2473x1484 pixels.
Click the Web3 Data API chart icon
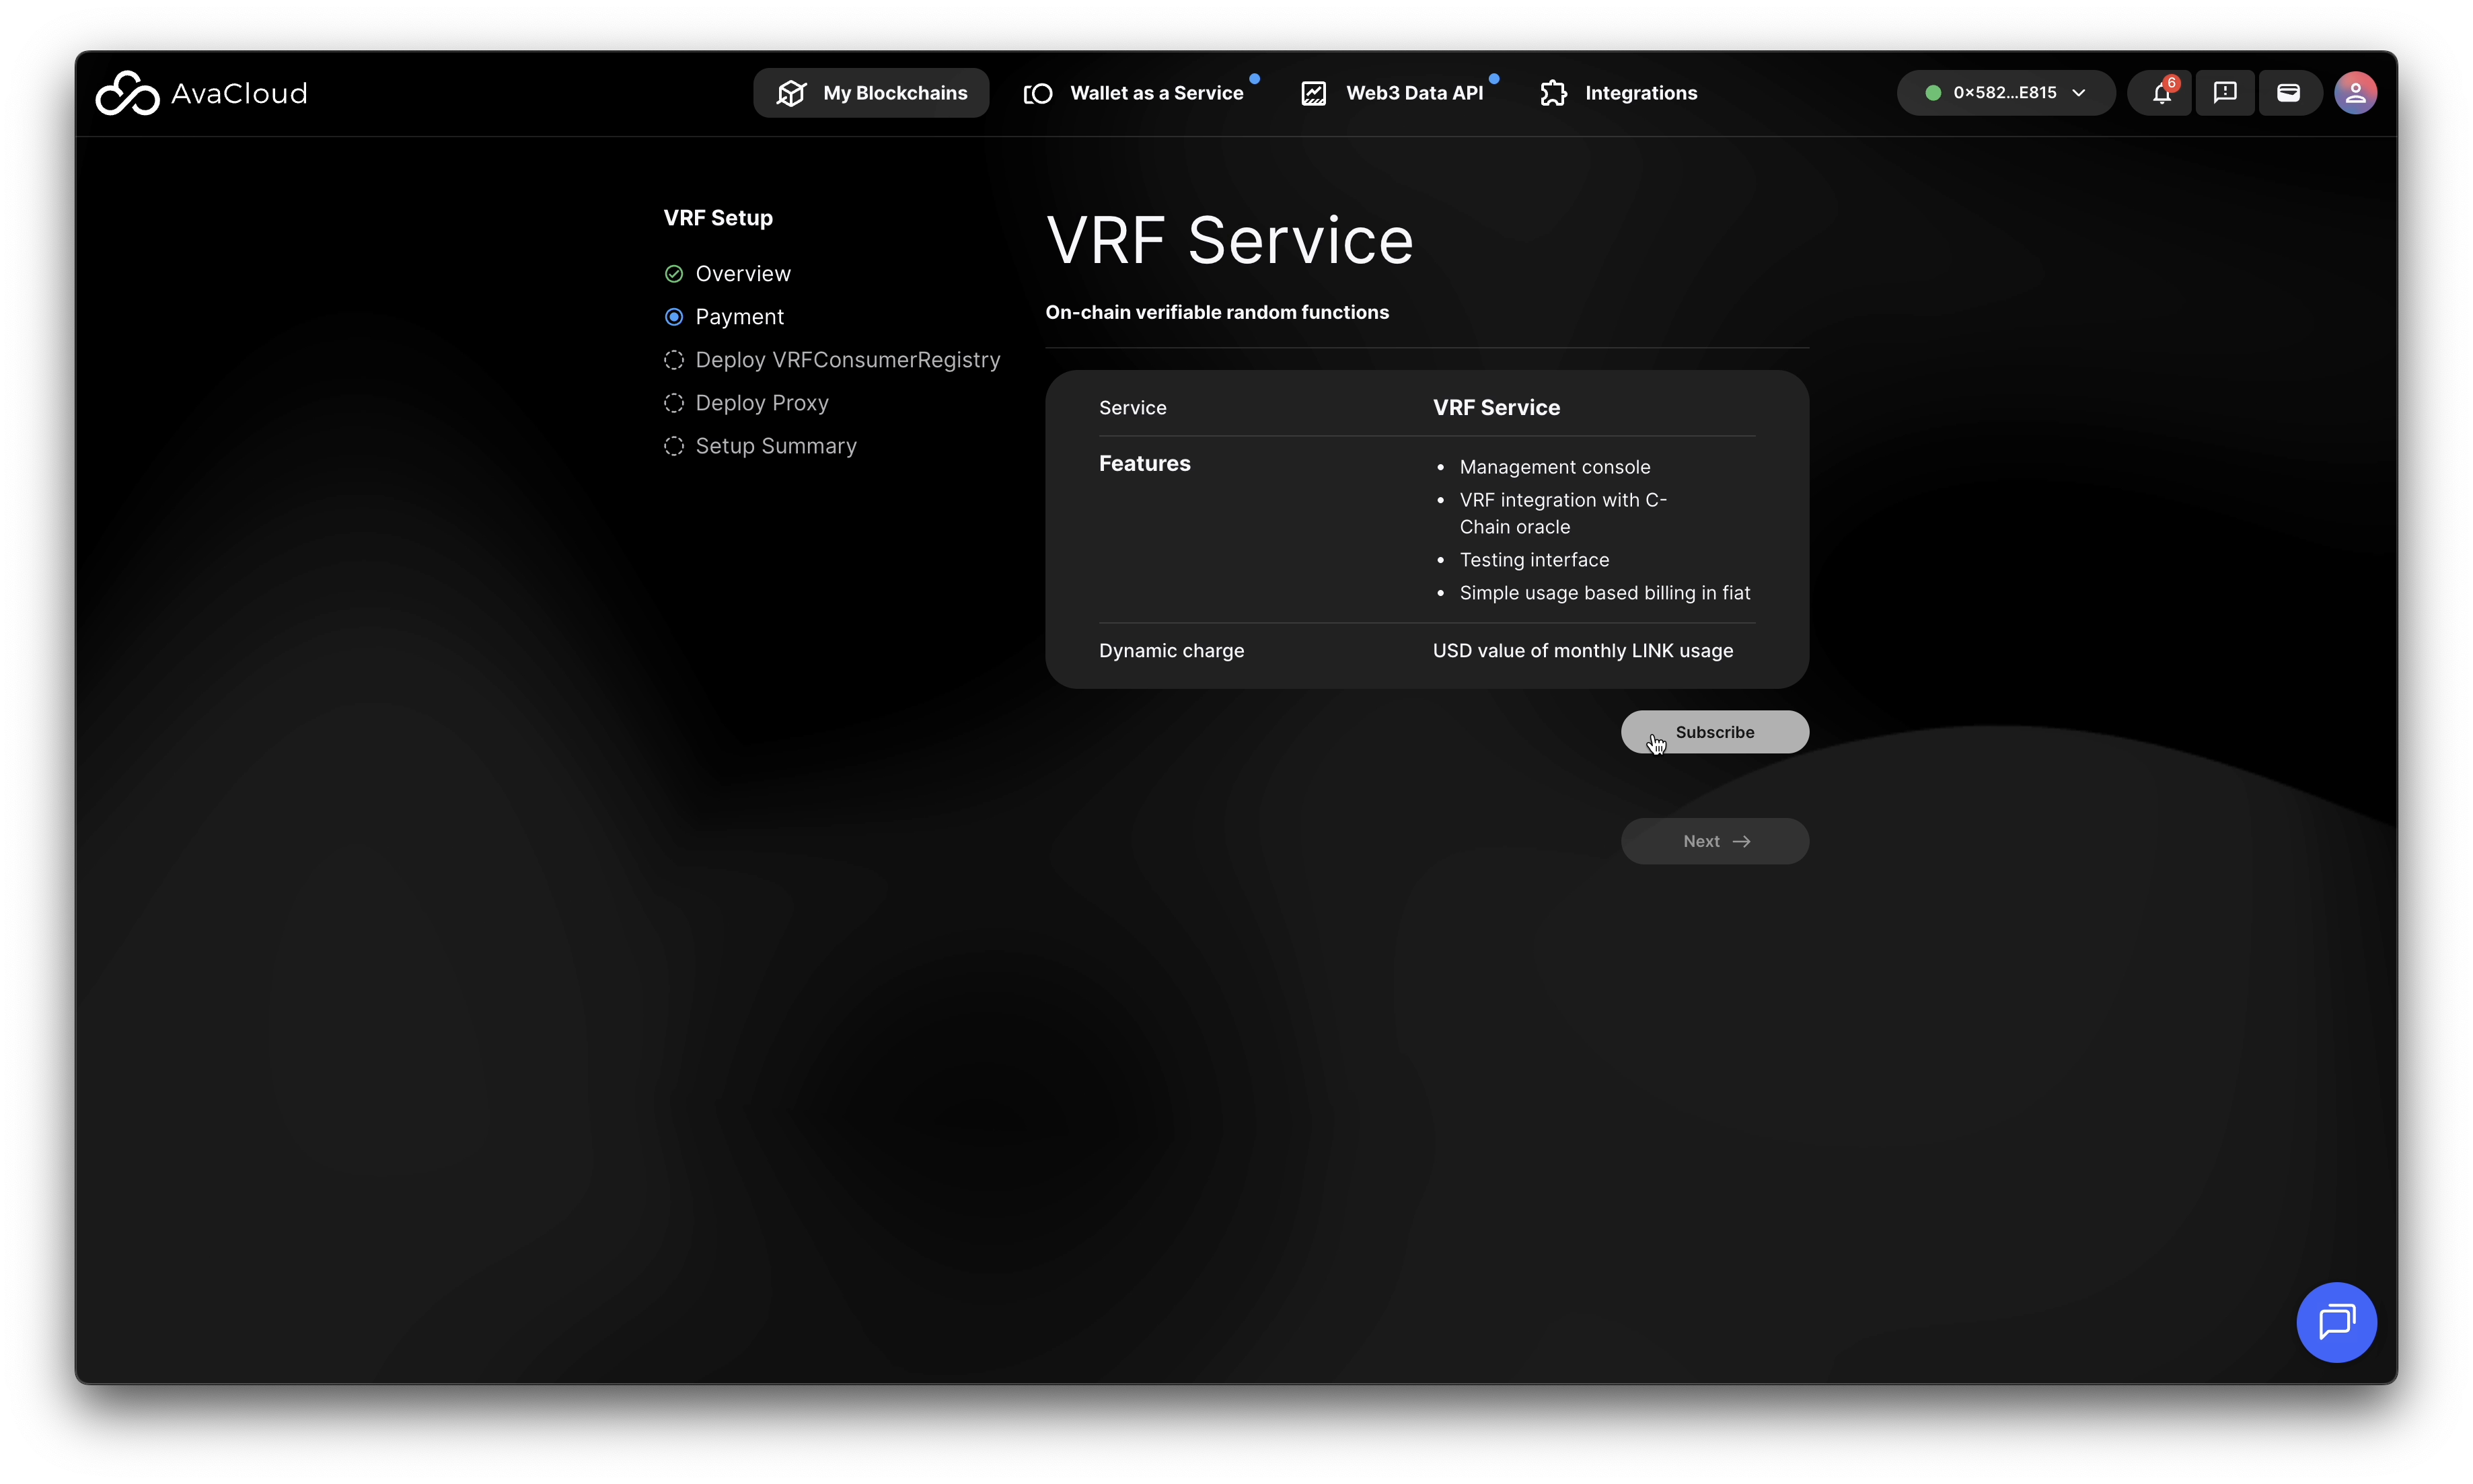[x=1313, y=93]
